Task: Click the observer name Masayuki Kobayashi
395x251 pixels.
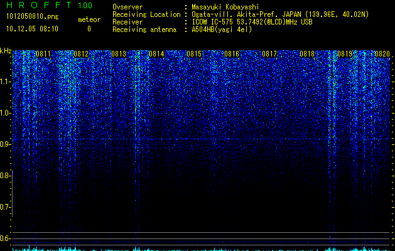Action: pyautogui.click(x=225, y=7)
